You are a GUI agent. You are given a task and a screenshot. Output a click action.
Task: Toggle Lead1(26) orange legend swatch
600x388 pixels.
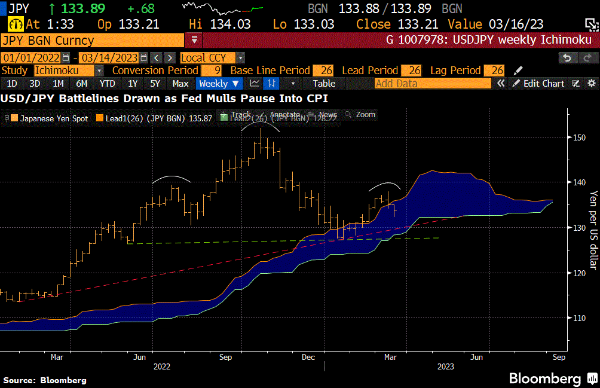100,118
